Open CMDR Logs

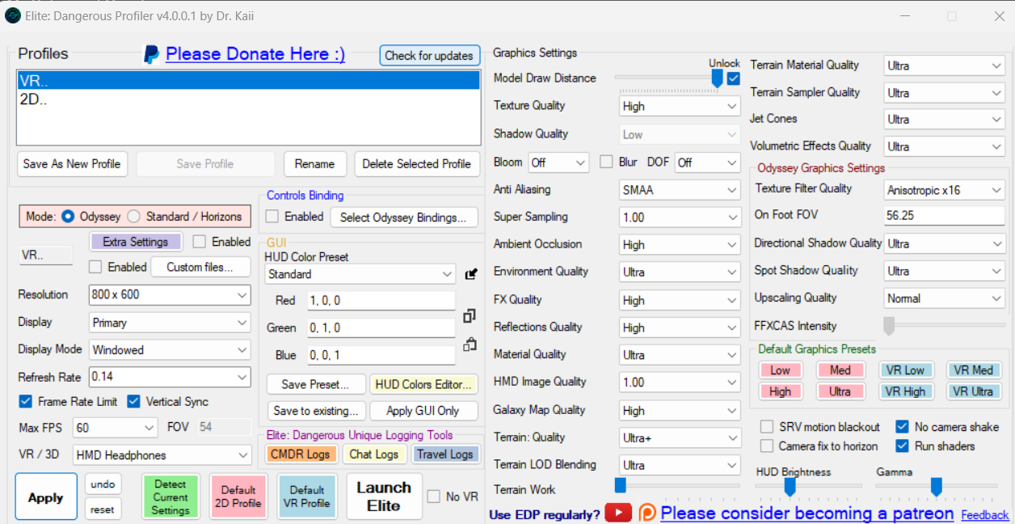tap(301, 454)
